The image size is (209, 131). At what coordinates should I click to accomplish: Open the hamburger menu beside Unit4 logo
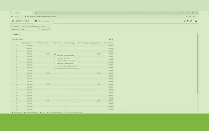pos(13,21)
